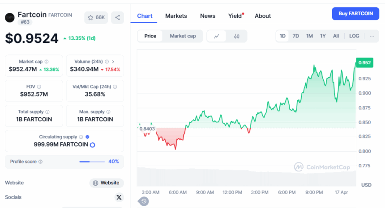
Task: Click the volume bars area under chart
Action: point(246,177)
